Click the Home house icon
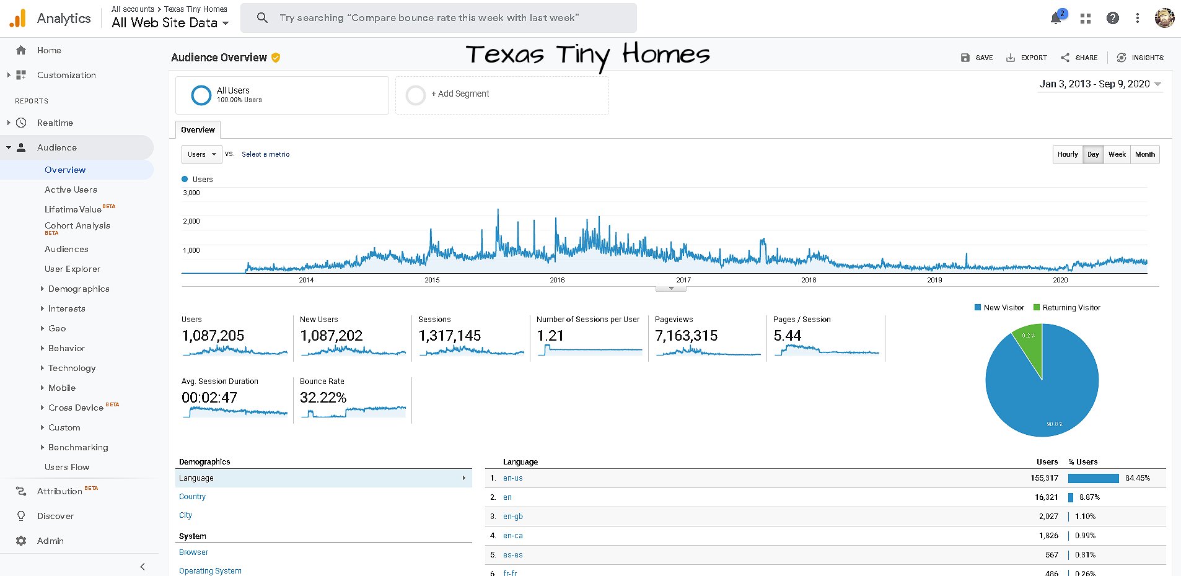 [x=21, y=50]
